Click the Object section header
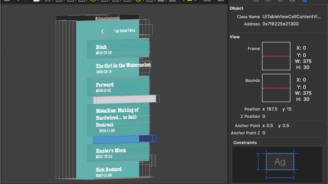 click(237, 8)
